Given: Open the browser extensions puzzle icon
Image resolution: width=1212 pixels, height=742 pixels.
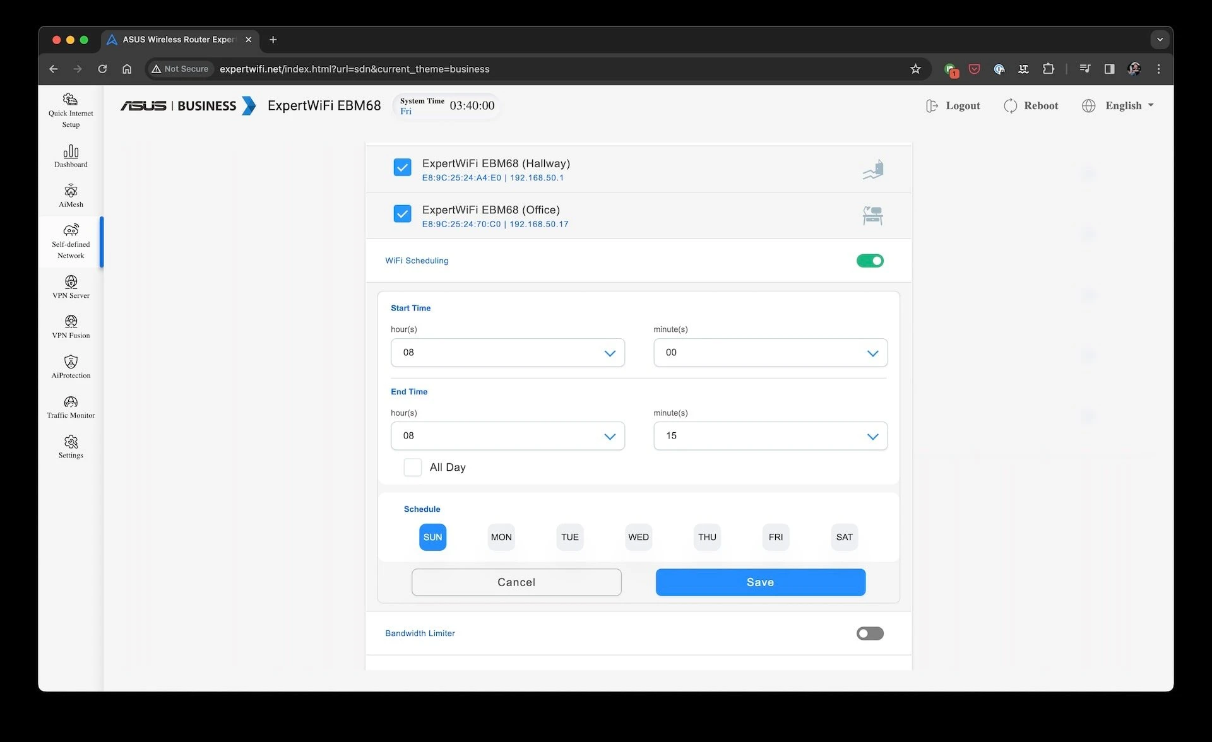Looking at the screenshot, I should click(x=1048, y=69).
